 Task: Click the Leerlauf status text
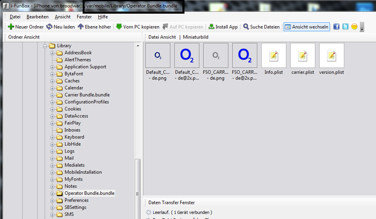182,212
